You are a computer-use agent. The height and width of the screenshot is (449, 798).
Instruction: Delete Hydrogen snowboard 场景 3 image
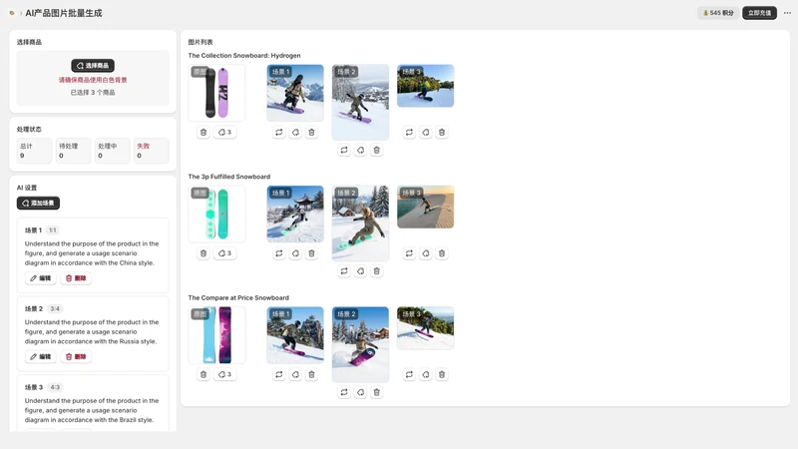442,133
